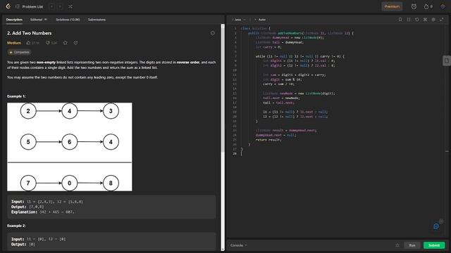Run the code
The width and height of the screenshot is (451, 253).
pos(412,245)
